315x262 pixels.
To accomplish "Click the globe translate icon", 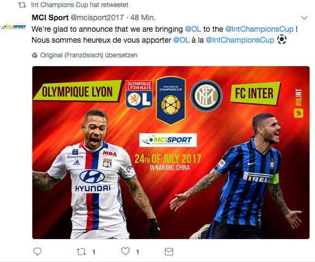I will [x=35, y=55].
